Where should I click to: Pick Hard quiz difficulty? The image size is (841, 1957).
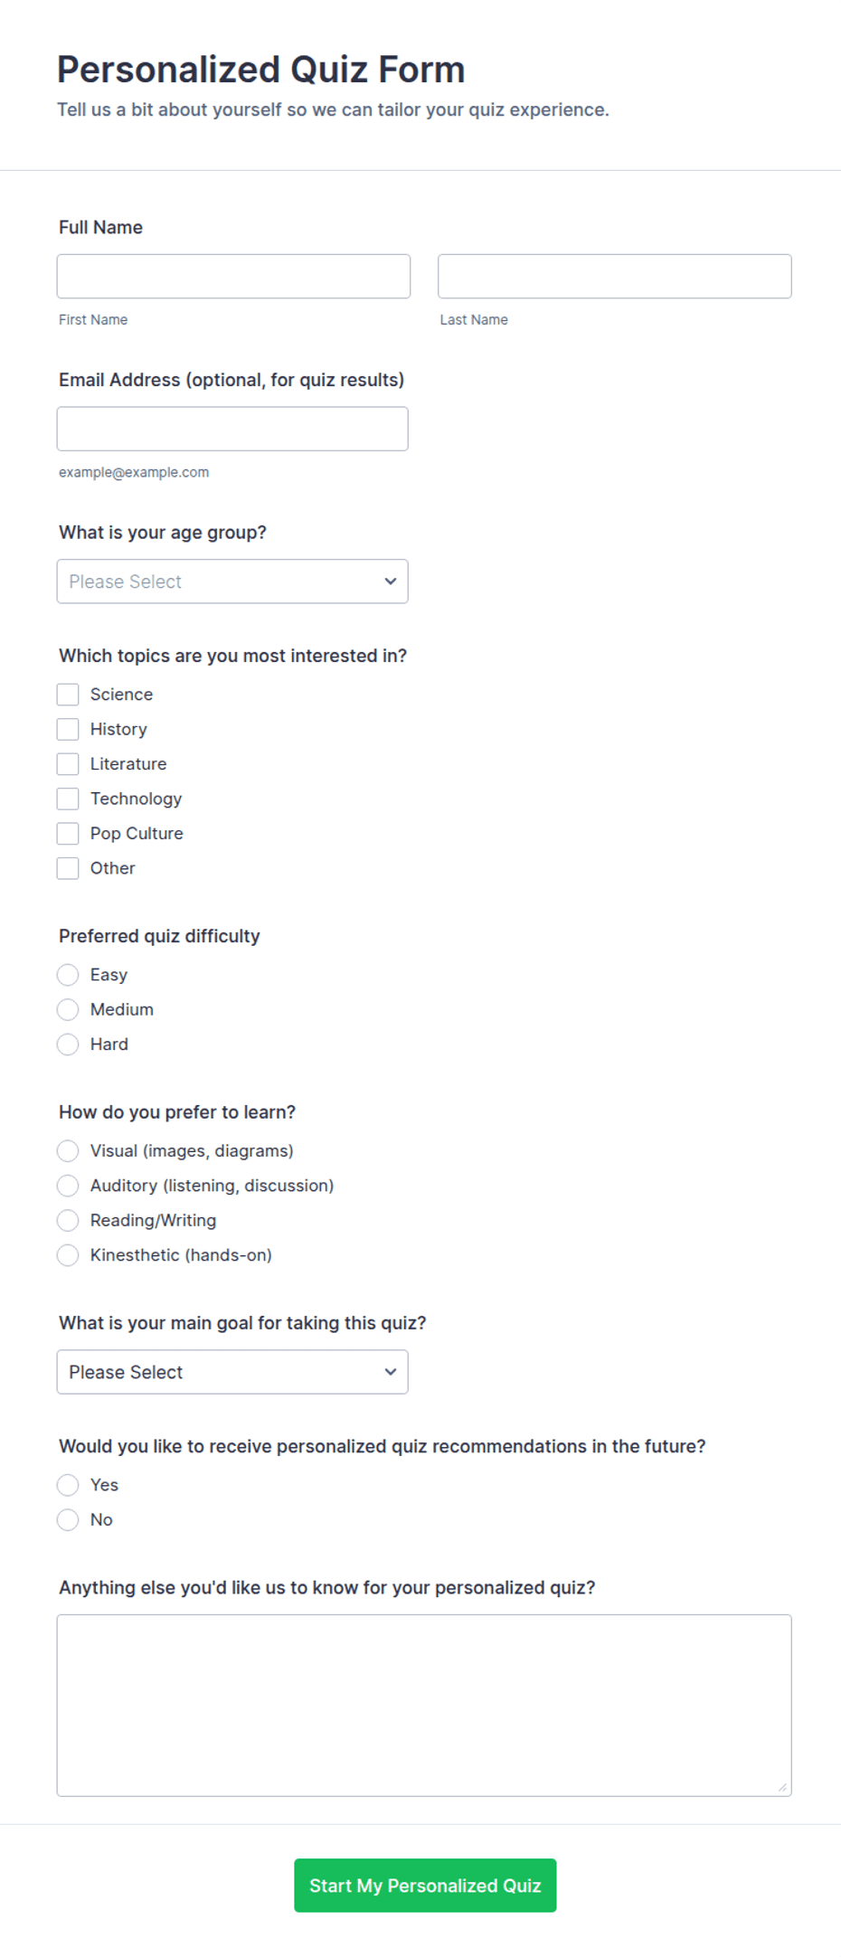[x=68, y=1045]
